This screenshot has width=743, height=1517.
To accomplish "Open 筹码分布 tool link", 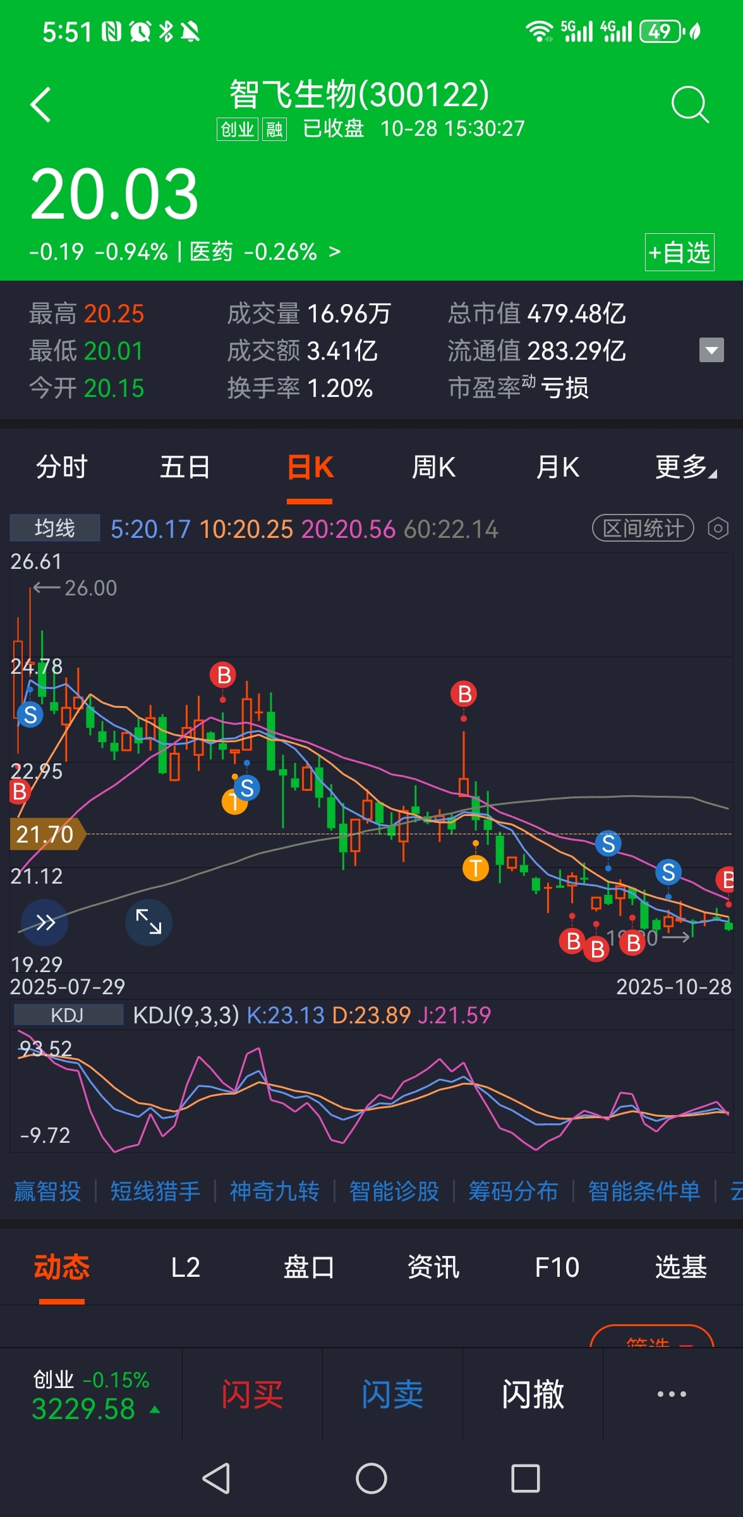I will click(x=513, y=1191).
